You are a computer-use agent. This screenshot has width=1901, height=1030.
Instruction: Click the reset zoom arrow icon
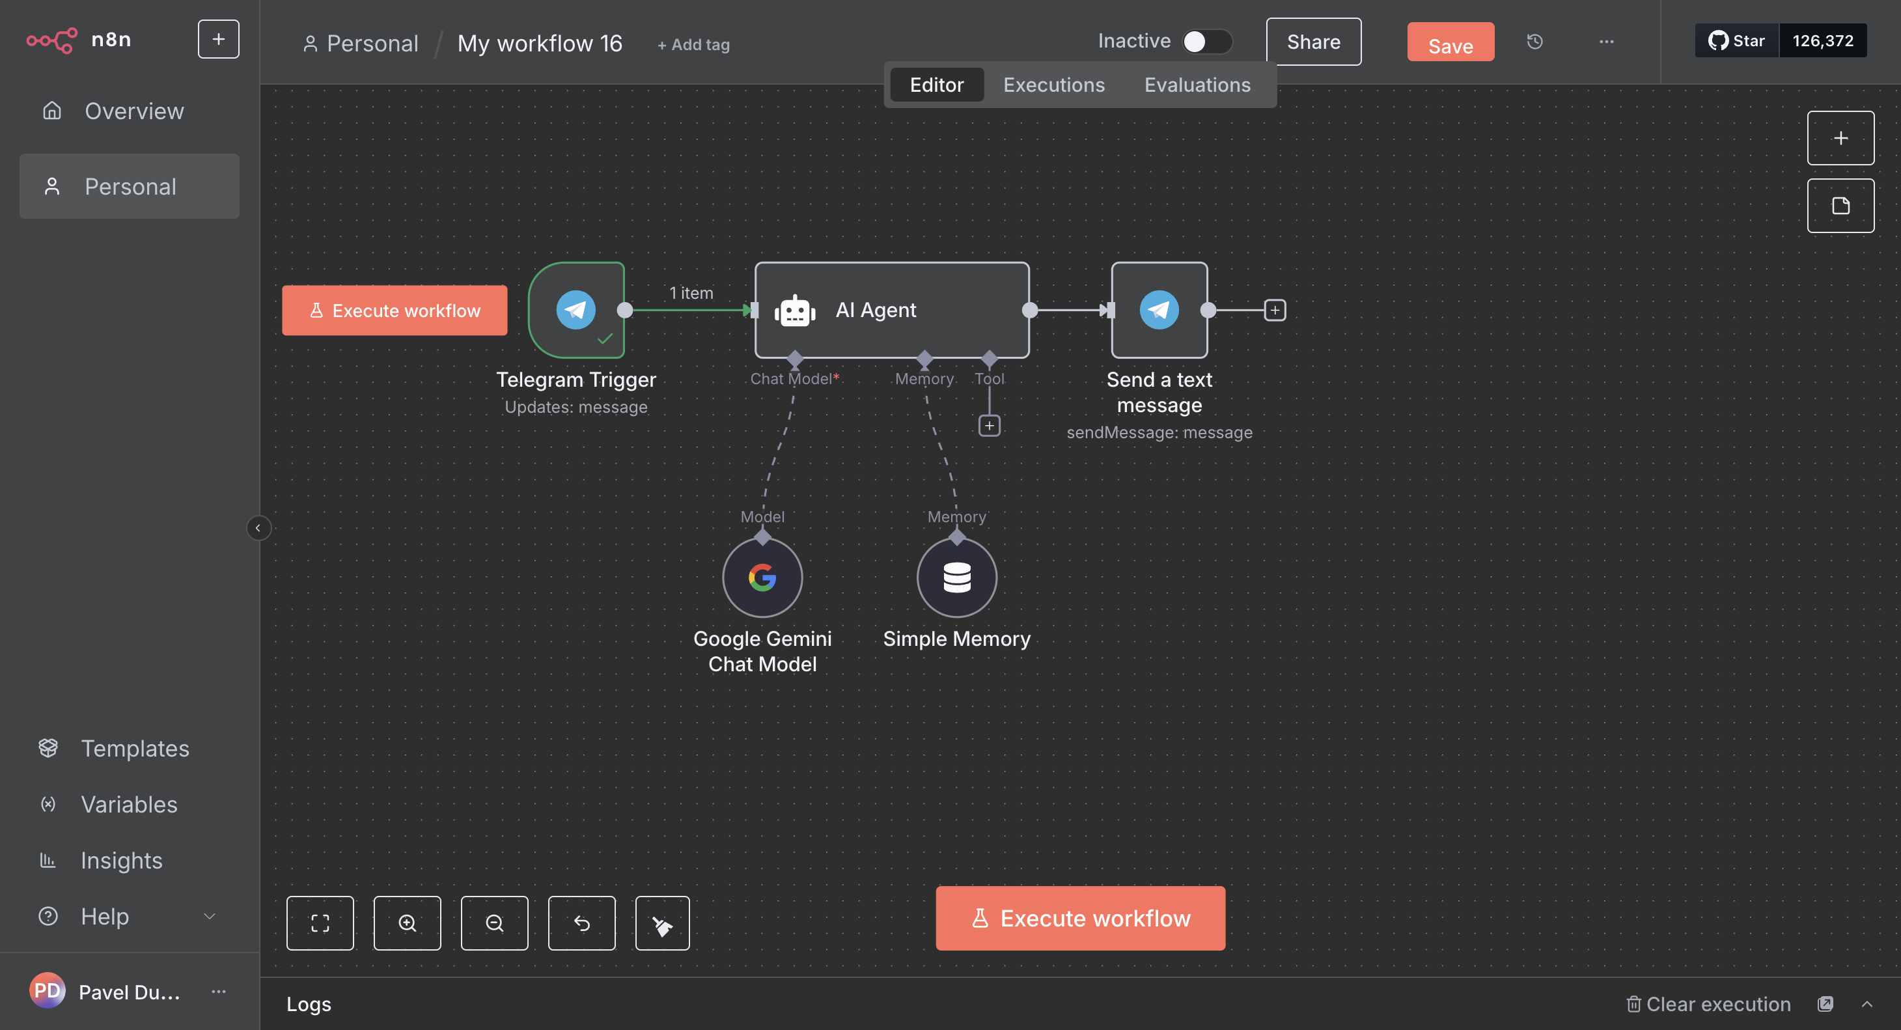coord(581,923)
